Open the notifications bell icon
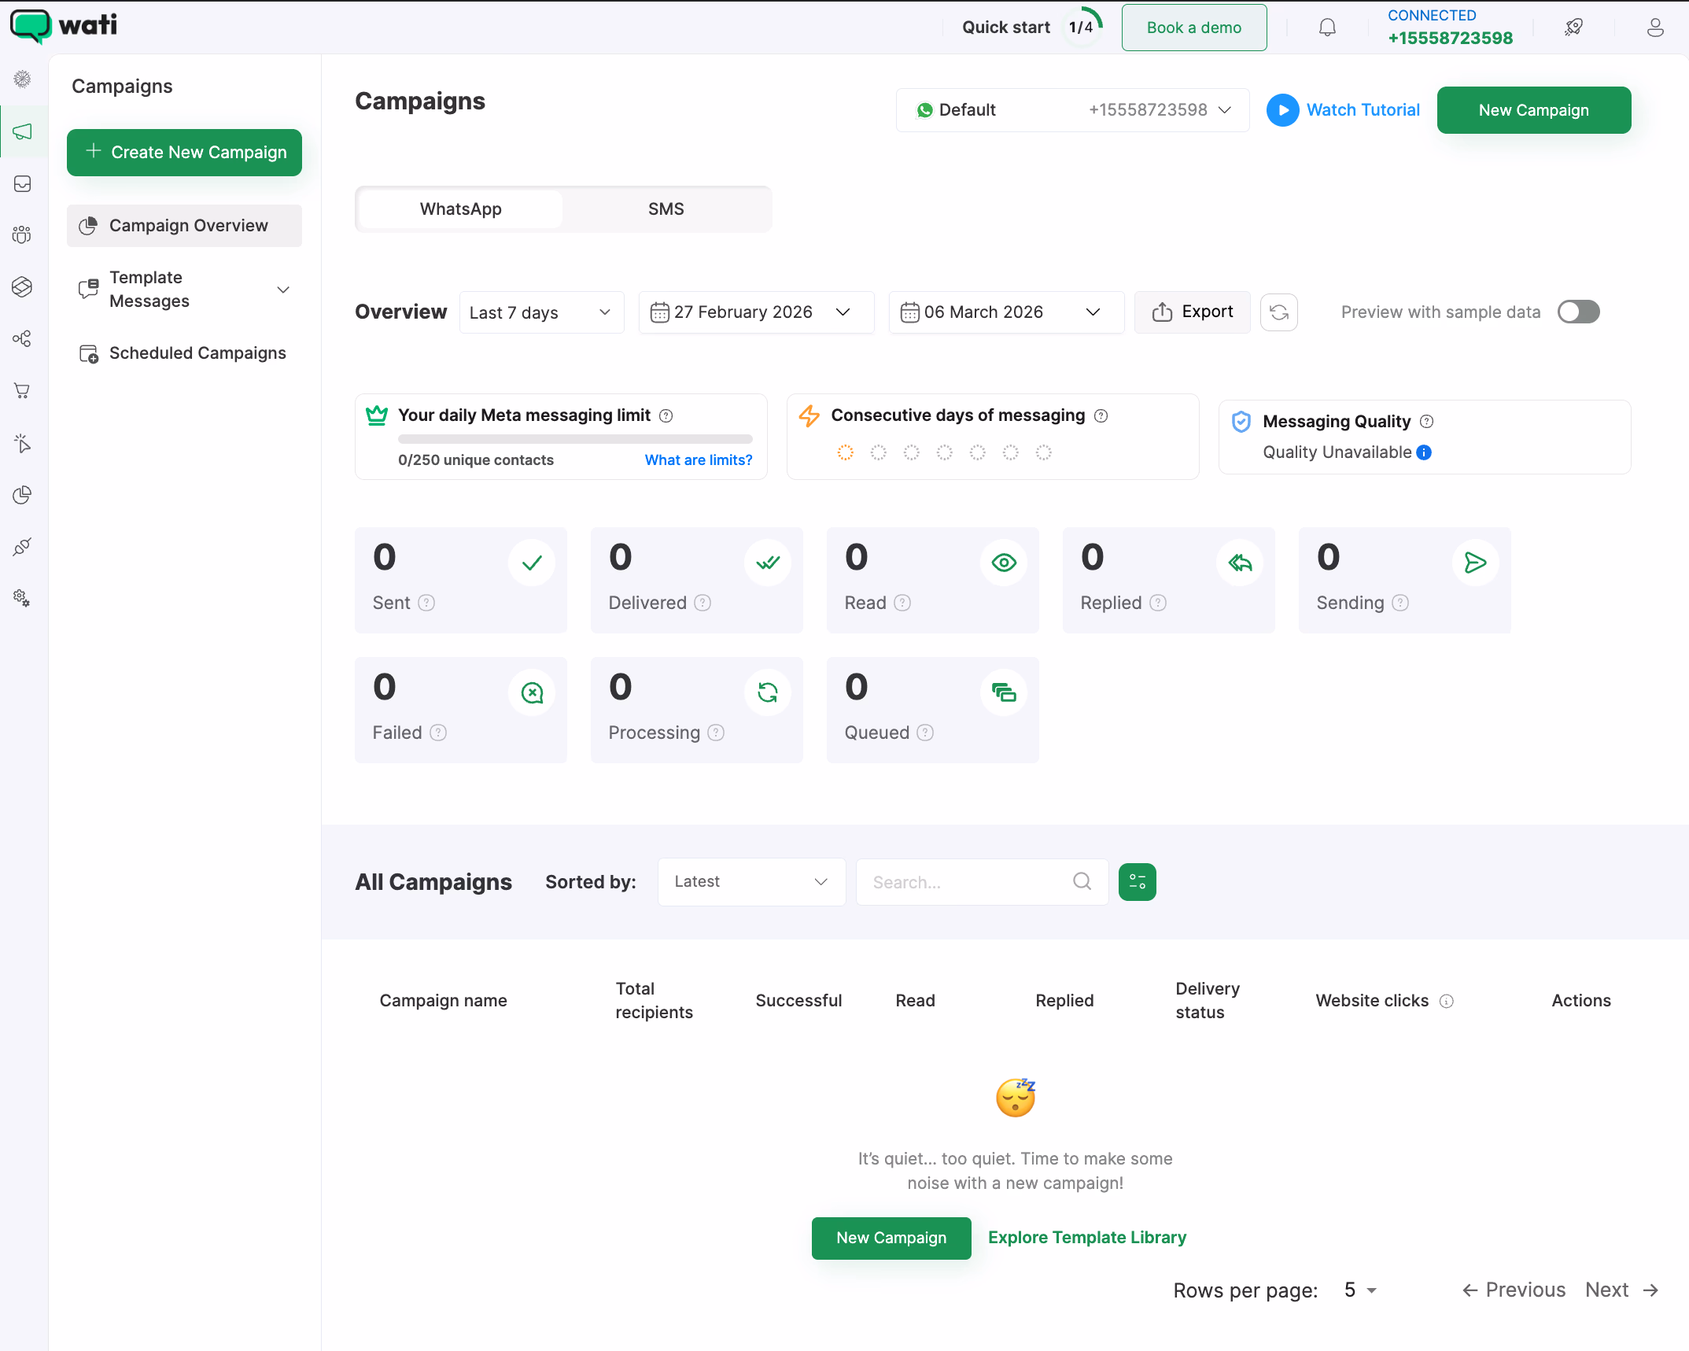Image resolution: width=1689 pixels, height=1351 pixels. [x=1327, y=28]
